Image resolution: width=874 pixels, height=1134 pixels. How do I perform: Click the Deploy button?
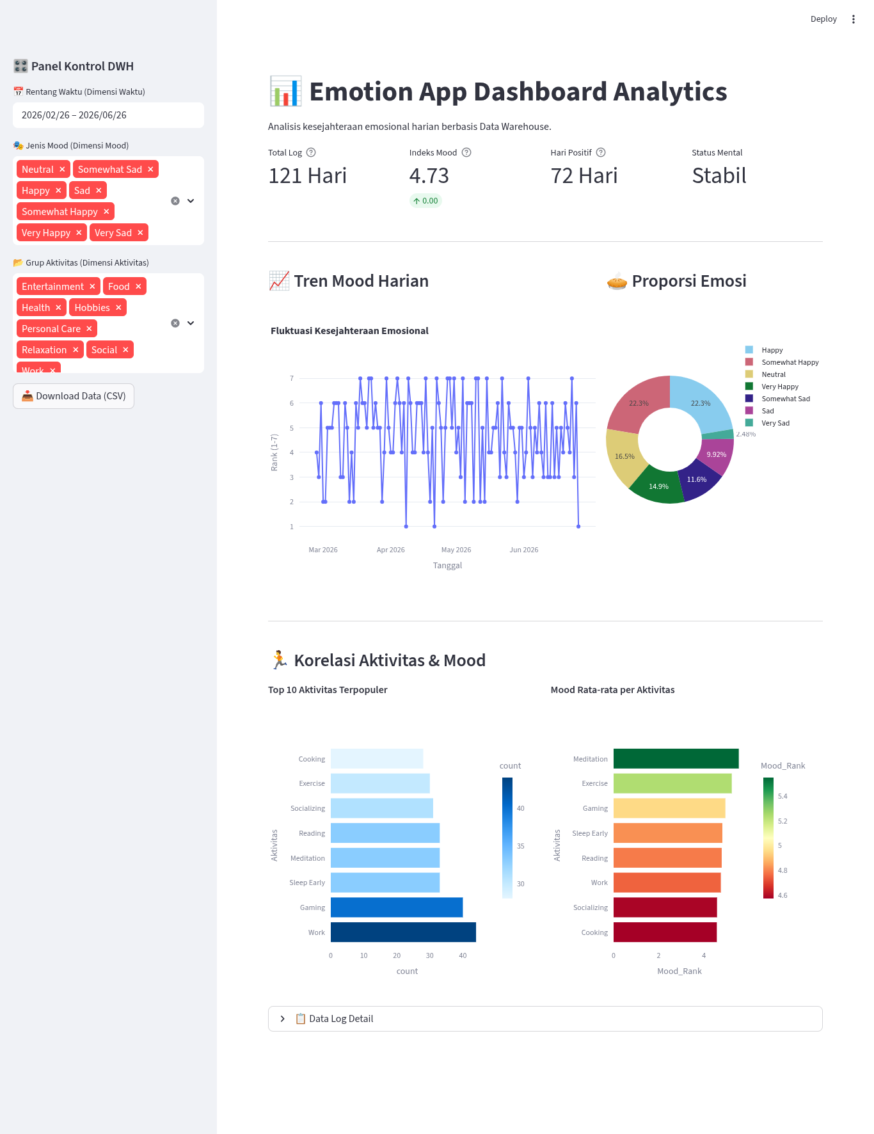pyautogui.click(x=823, y=19)
